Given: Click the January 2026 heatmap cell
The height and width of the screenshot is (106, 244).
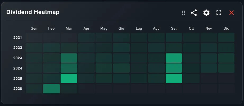Looking at the screenshot, I should click(34, 89).
